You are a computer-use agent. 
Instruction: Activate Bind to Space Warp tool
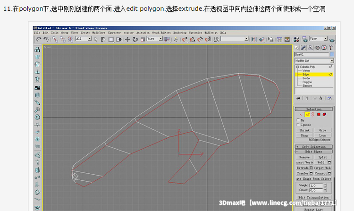(70, 40)
